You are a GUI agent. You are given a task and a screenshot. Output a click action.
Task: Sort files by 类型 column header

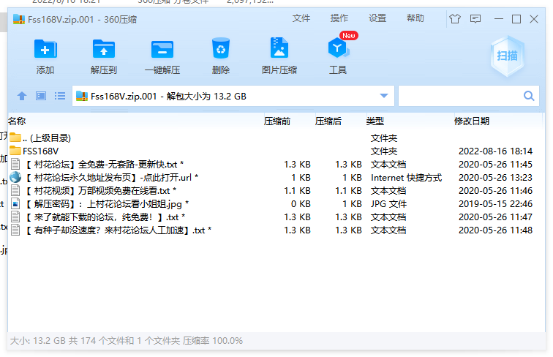(x=375, y=121)
